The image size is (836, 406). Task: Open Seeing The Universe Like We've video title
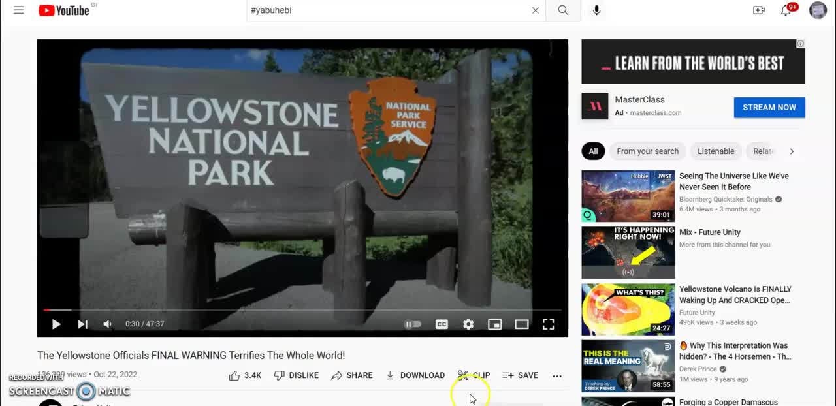point(734,181)
